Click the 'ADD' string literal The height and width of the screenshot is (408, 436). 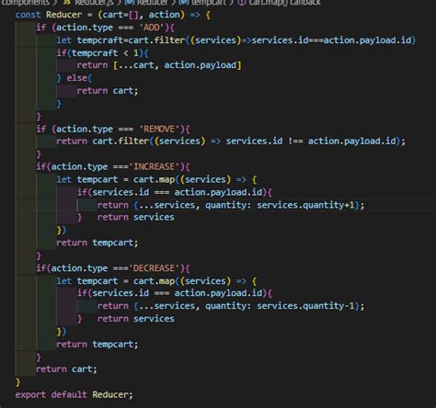[152, 28]
